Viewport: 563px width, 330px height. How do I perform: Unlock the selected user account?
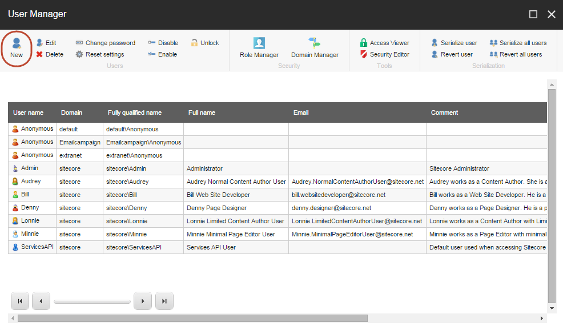(204, 42)
